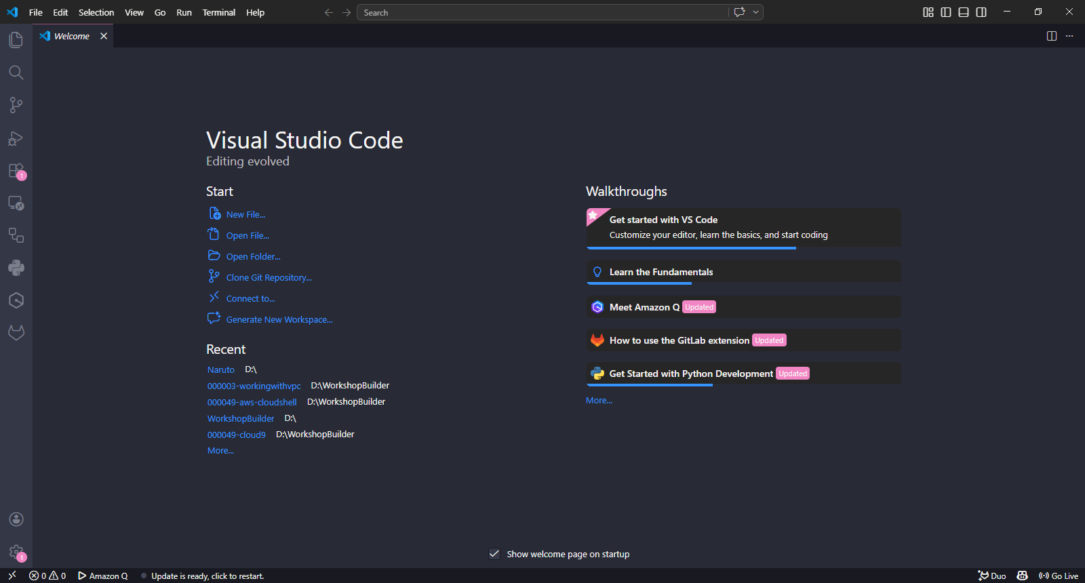Split the editor right
Screen dimensions: 1085x583
pos(1052,36)
